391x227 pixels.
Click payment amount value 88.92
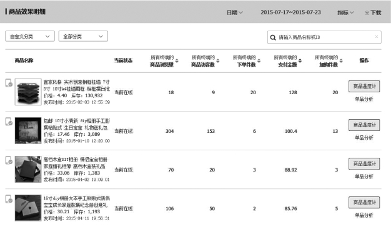tap(291, 170)
